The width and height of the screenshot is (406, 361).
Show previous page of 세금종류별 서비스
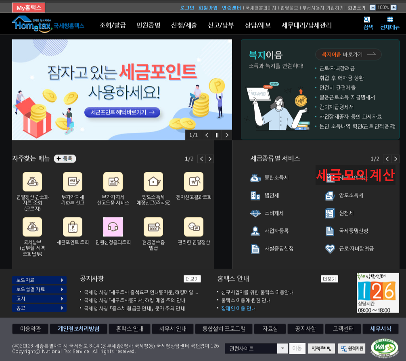coord(387,159)
